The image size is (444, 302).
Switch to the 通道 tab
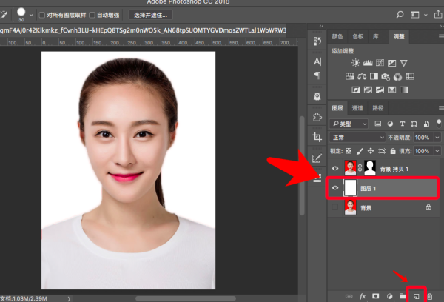coord(357,108)
